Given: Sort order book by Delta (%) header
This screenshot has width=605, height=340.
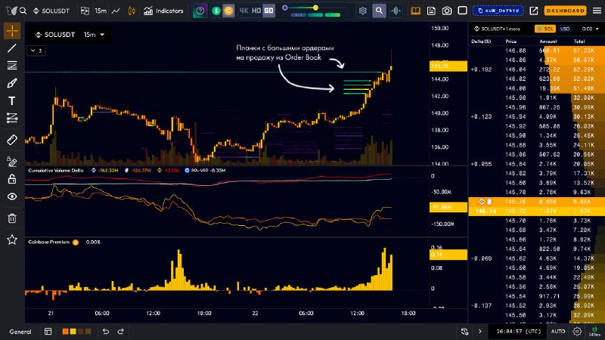Looking at the screenshot, I should (480, 42).
